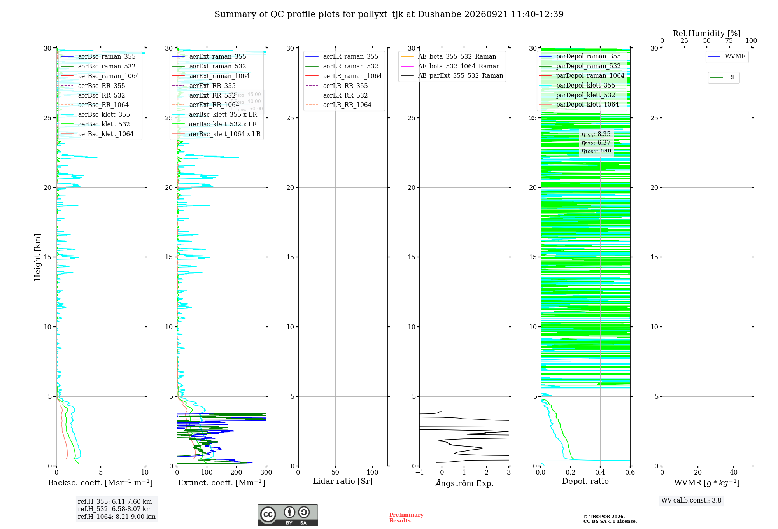Click the Lidar ratio [Sr] axis label

343,482
